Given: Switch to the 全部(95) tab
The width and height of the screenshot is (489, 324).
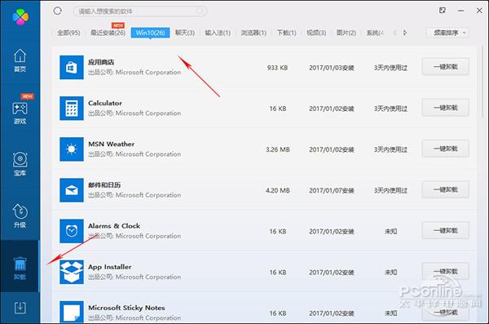Looking at the screenshot, I should coord(68,33).
